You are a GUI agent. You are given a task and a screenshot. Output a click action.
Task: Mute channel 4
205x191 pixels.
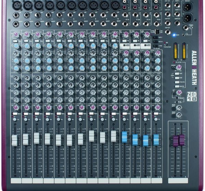coord(47,114)
